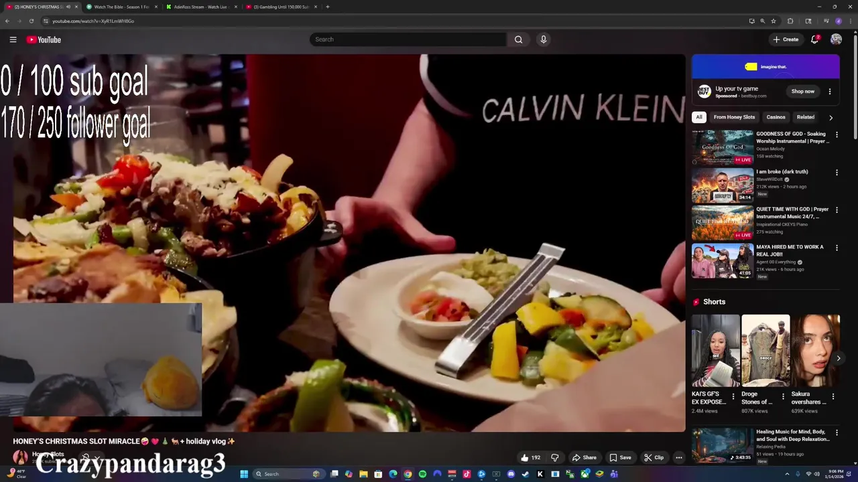Open the YouTube guide hamburger menu
The image size is (858, 482).
13,39
